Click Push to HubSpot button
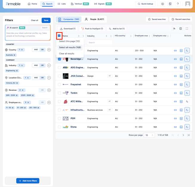The image size is (195, 187). click(x=92, y=29)
